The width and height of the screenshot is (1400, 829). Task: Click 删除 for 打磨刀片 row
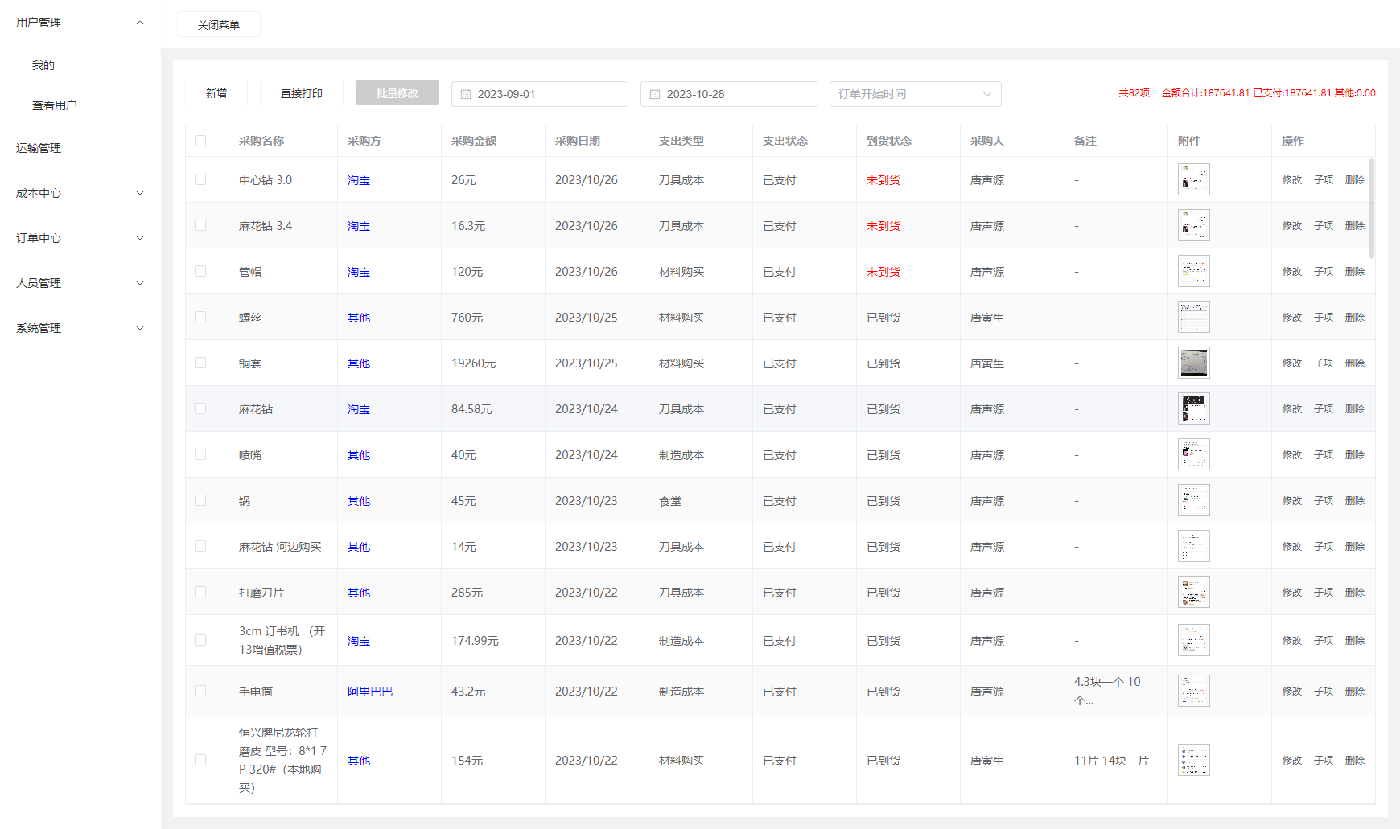(1355, 593)
